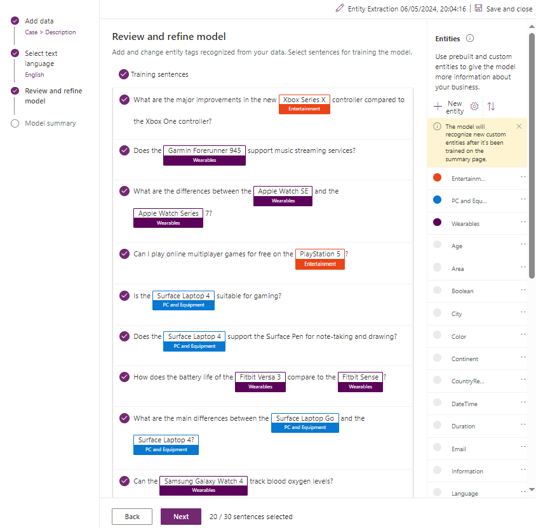Click the Back button
This screenshot has width=536, height=528.
132,517
